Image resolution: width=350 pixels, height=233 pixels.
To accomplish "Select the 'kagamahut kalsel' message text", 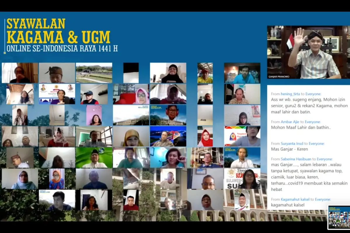I will [288, 205].
